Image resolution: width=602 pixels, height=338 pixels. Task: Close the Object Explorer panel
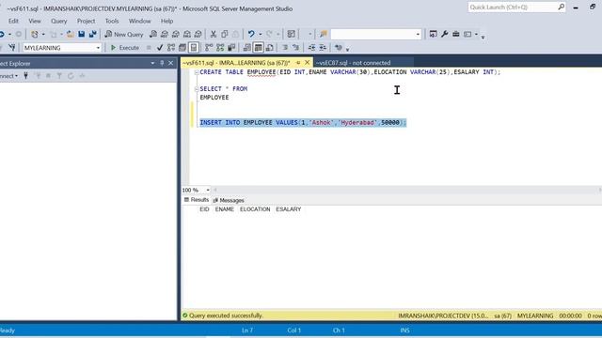(x=171, y=63)
